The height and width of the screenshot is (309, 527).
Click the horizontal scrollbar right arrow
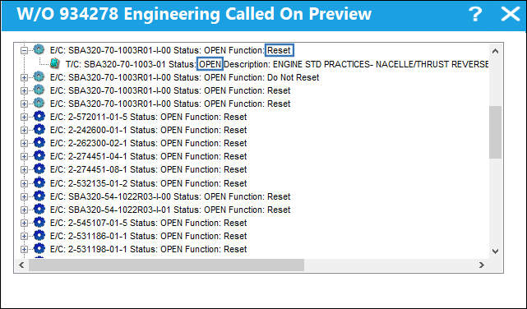[482, 265]
